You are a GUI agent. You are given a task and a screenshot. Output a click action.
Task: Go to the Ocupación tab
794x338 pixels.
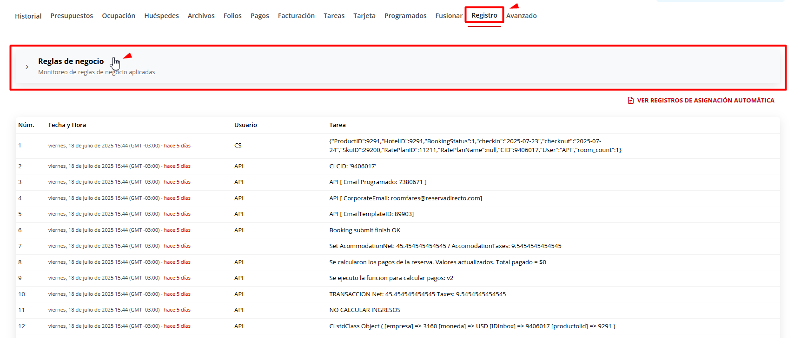point(119,16)
